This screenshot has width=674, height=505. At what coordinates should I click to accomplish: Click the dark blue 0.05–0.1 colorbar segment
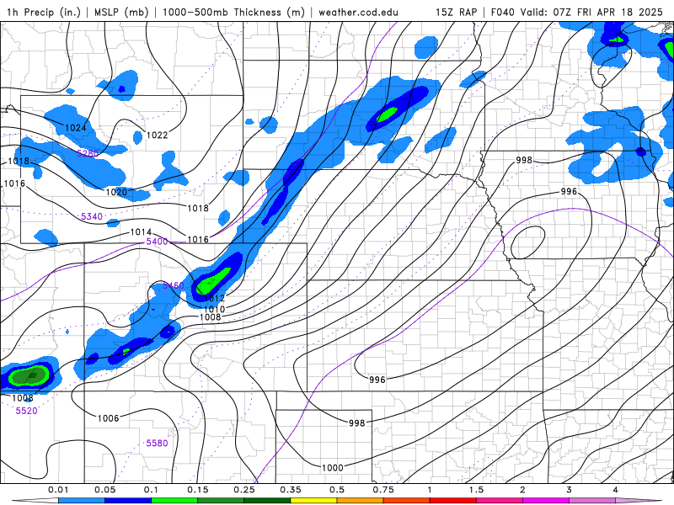click(128, 501)
